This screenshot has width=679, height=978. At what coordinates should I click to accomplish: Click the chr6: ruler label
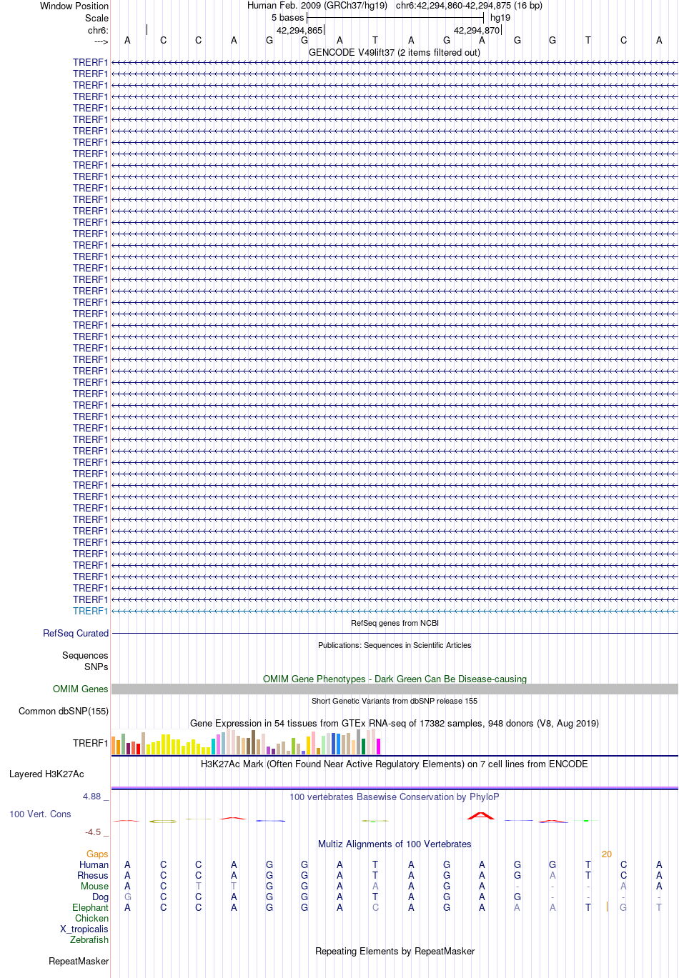point(98,30)
